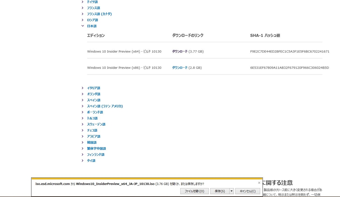Open the スペイン語 (ラテン アメリカ) link
This screenshot has width=340, height=197.
click(105, 106)
